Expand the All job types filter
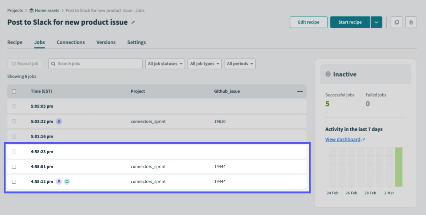This screenshot has height=215, width=426. [205, 64]
